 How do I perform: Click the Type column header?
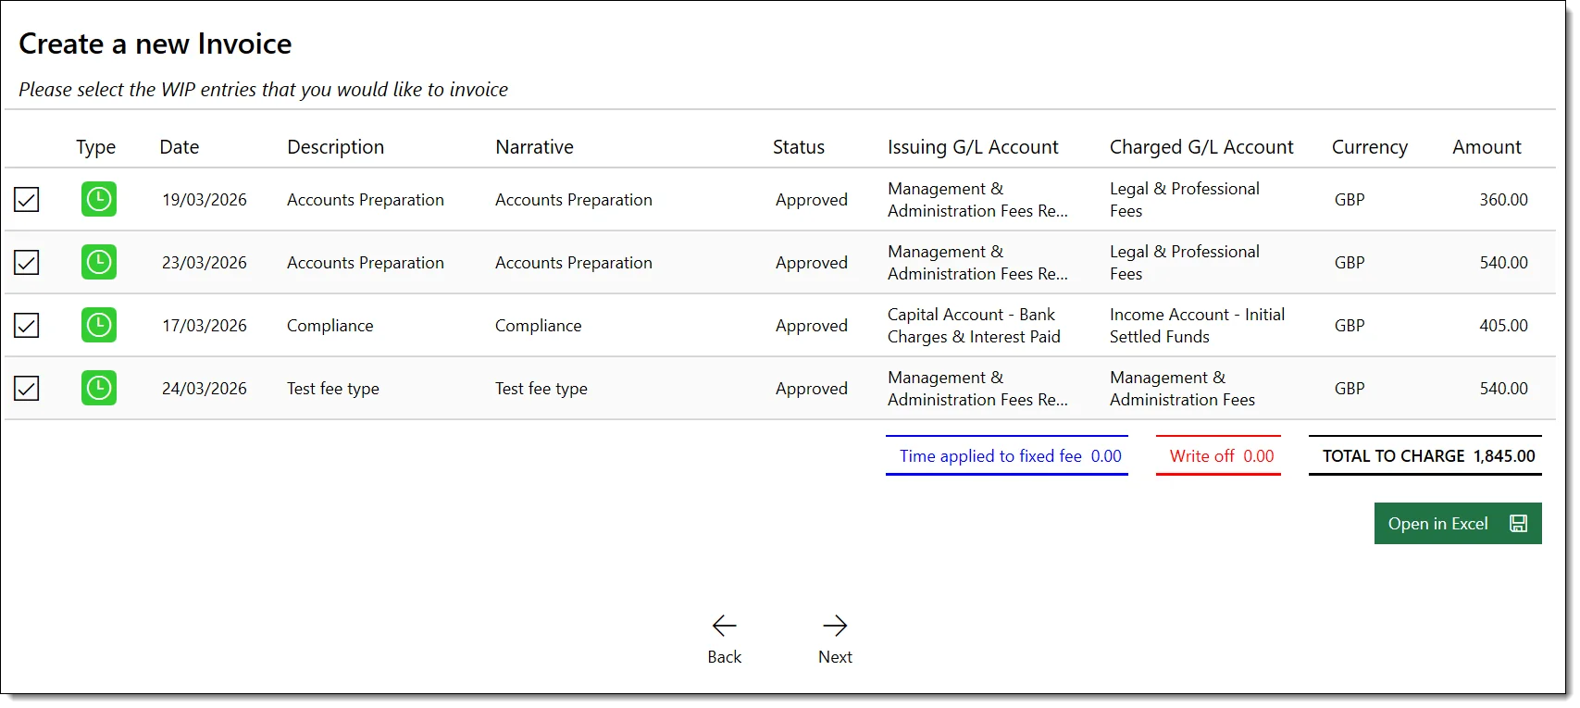[95, 147]
